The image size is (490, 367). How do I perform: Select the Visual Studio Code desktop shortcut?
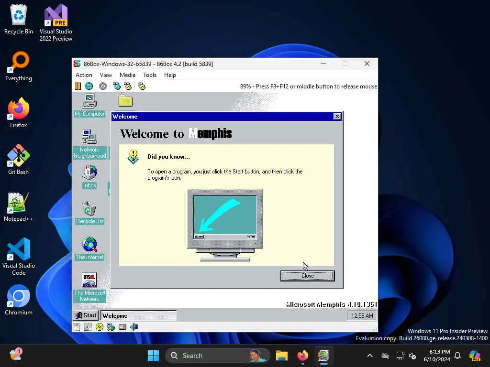tap(19, 257)
